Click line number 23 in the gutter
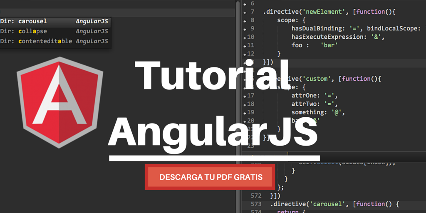426x213 pixels. pos(250,146)
